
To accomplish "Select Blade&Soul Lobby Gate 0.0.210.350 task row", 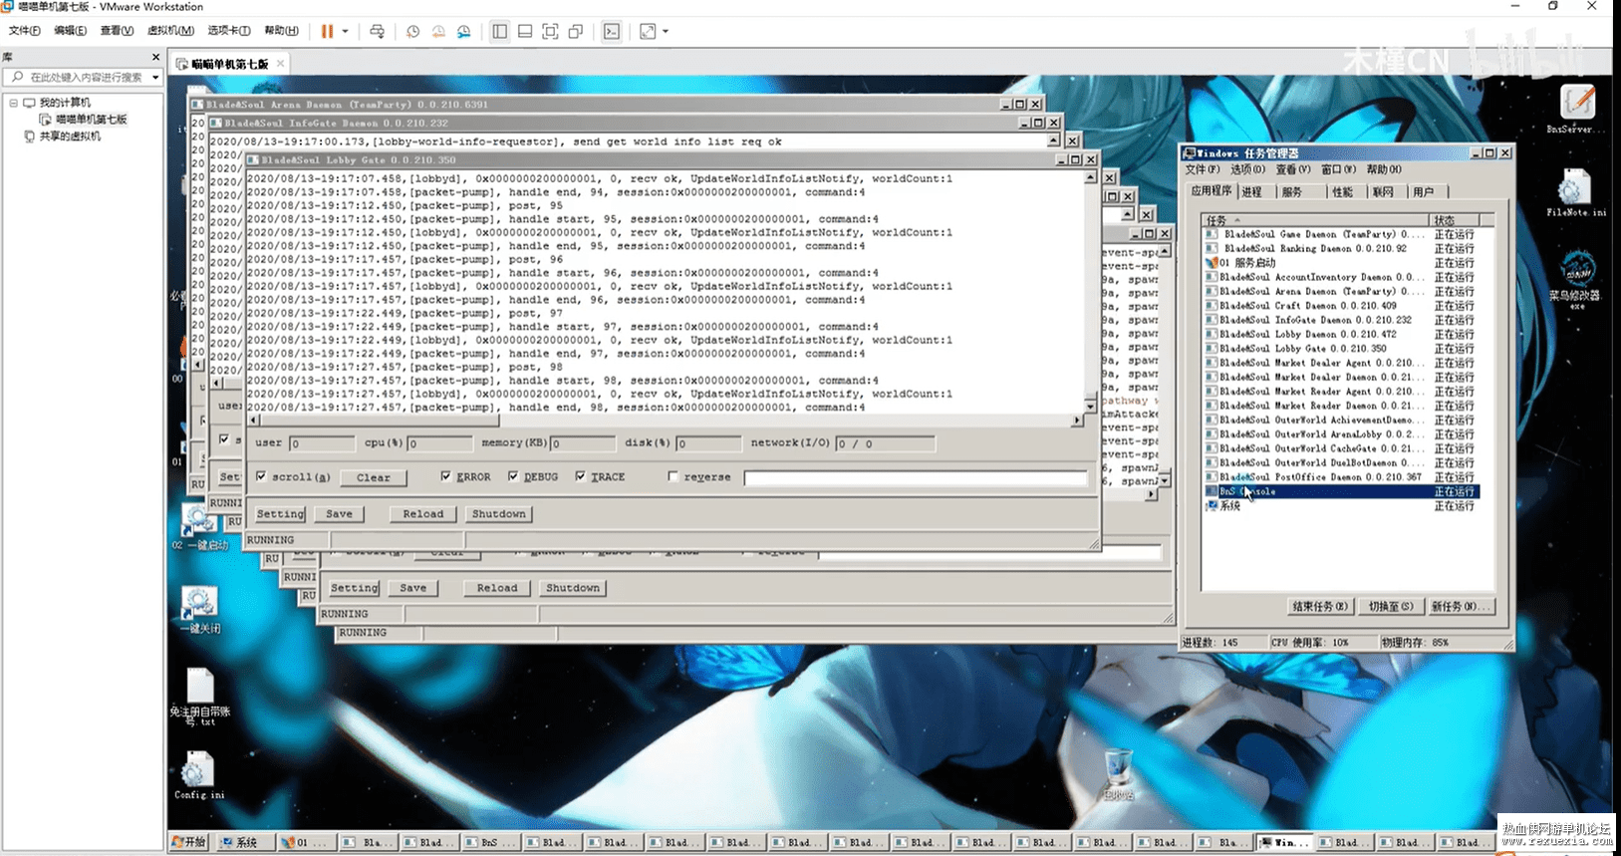I will pyautogui.click(x=1340, y=349).
